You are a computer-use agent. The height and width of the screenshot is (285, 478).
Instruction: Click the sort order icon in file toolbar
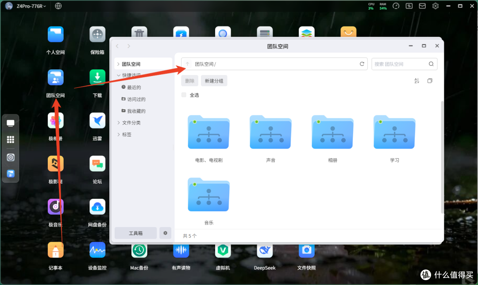pyautogui.click(x=417, y=81)
